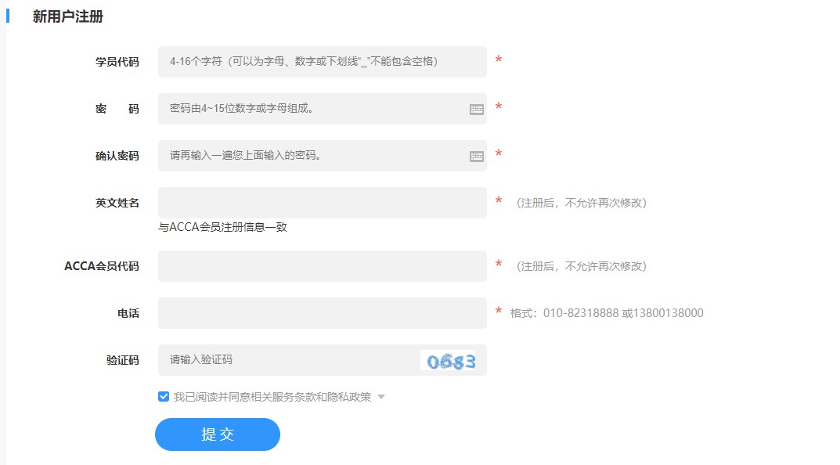
Task: Click the 学员代码 field label
Action: pyautogui.click(x=117, y=62)
